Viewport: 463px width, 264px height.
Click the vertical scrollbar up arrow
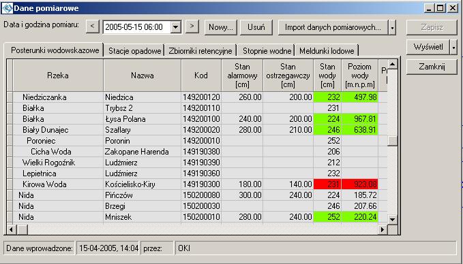tap(393, 64)
